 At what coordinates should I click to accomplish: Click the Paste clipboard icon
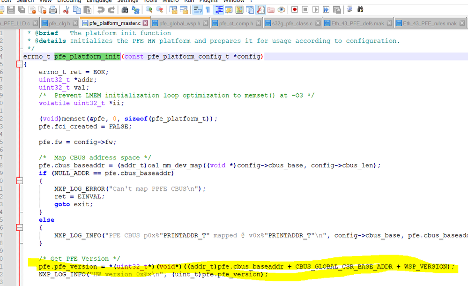(87, 10)
